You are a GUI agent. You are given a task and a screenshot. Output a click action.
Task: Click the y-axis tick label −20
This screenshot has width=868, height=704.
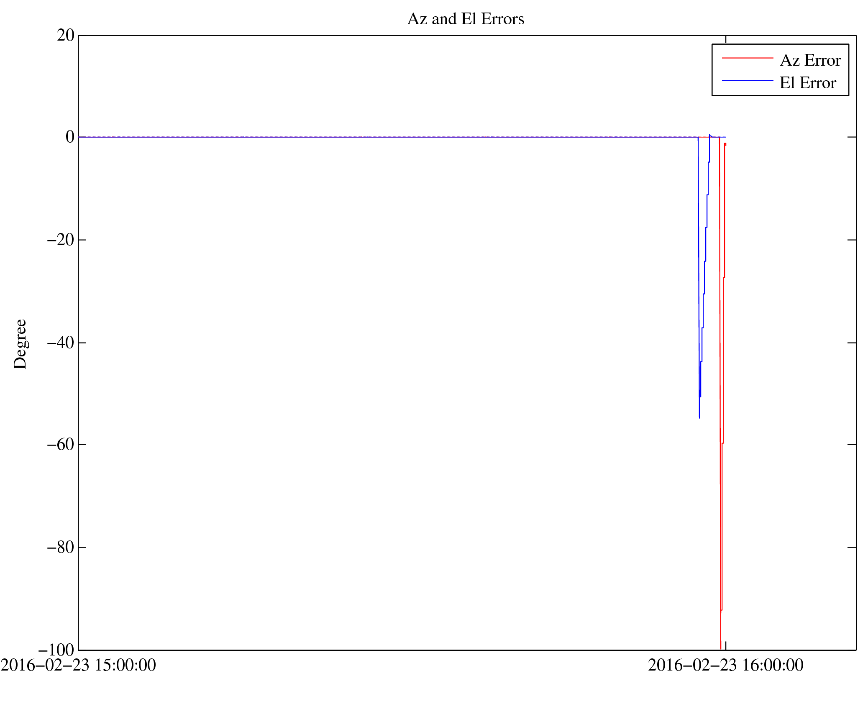[x=61, y=240]
